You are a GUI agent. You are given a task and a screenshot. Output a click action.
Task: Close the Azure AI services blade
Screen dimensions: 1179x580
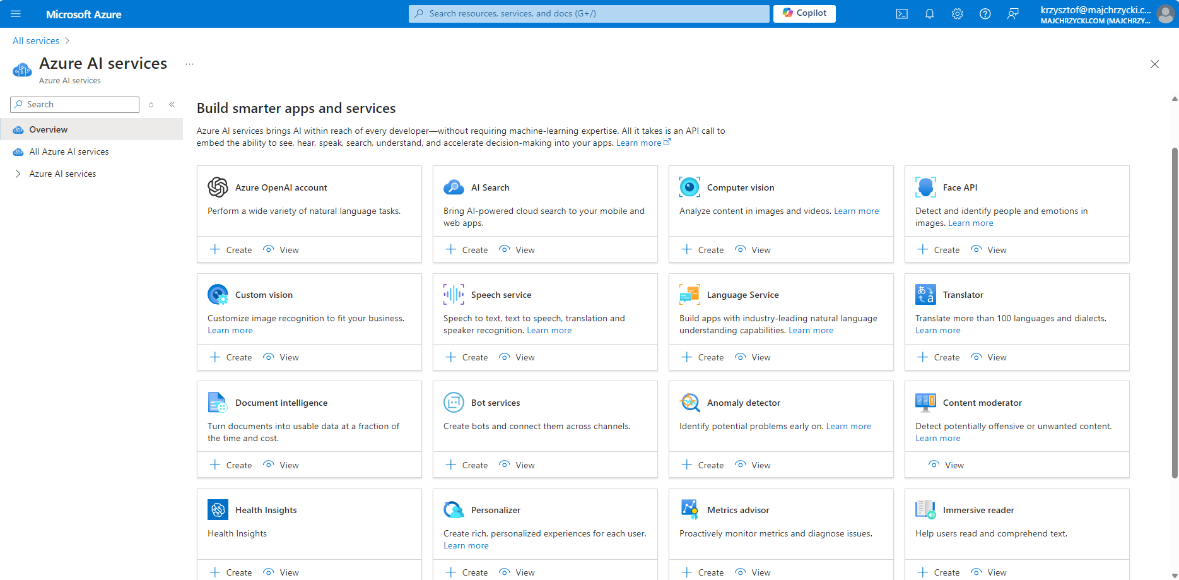1154,64
